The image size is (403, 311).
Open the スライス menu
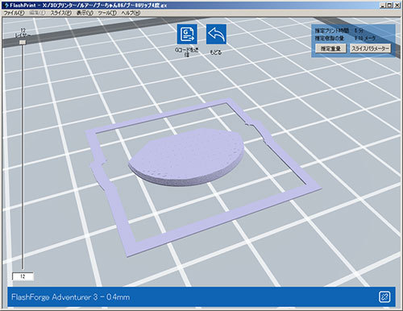pos(61,13)
